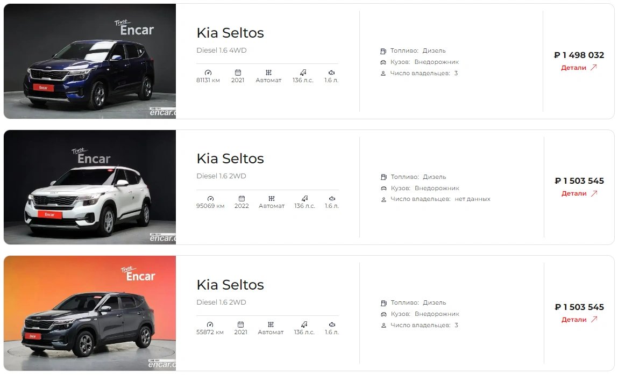Click the car body icon on the white Seltos listing

(383, 188)
